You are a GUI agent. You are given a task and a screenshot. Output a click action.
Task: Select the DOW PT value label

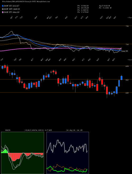(x=12, y=12)
